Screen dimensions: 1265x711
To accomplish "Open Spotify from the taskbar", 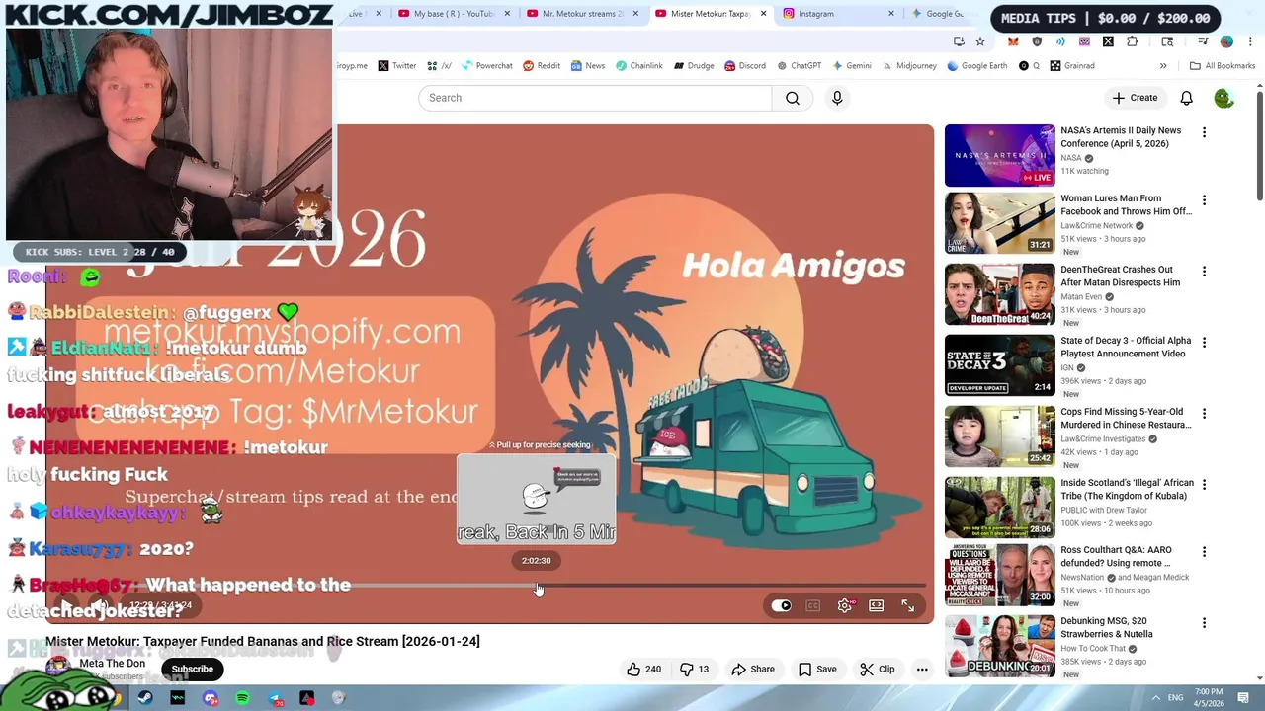I will [242, 698].
